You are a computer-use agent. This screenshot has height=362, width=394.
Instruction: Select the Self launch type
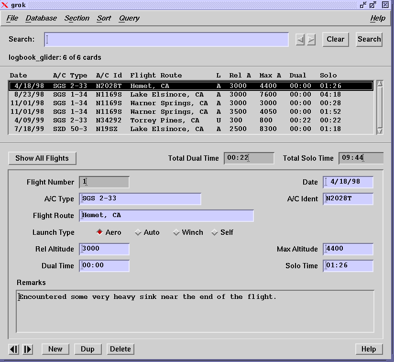coord(222,232)
